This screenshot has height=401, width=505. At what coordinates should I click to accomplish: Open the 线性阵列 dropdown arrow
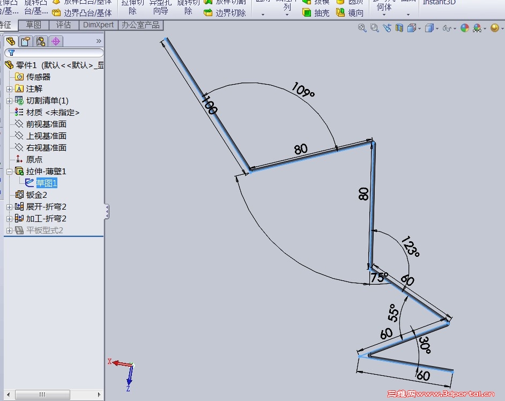(287, 14)
